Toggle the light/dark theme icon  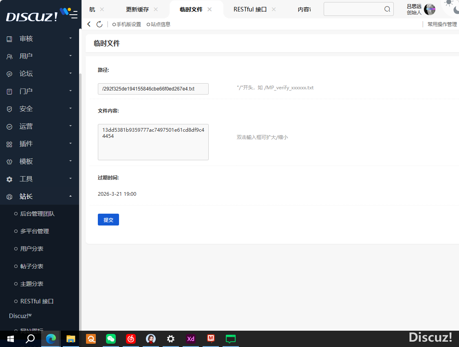451,6
